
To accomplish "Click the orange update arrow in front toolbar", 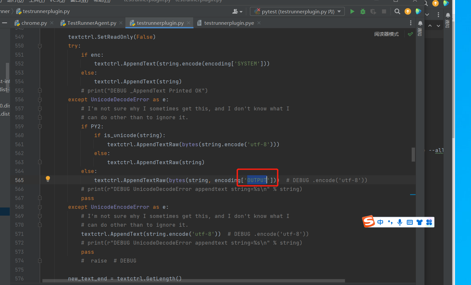I will point(408,11).
